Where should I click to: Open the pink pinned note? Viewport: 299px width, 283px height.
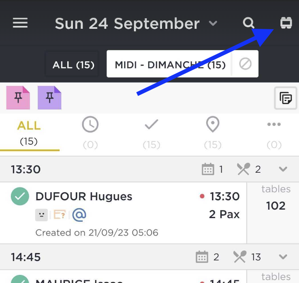(x=18, y=98)
